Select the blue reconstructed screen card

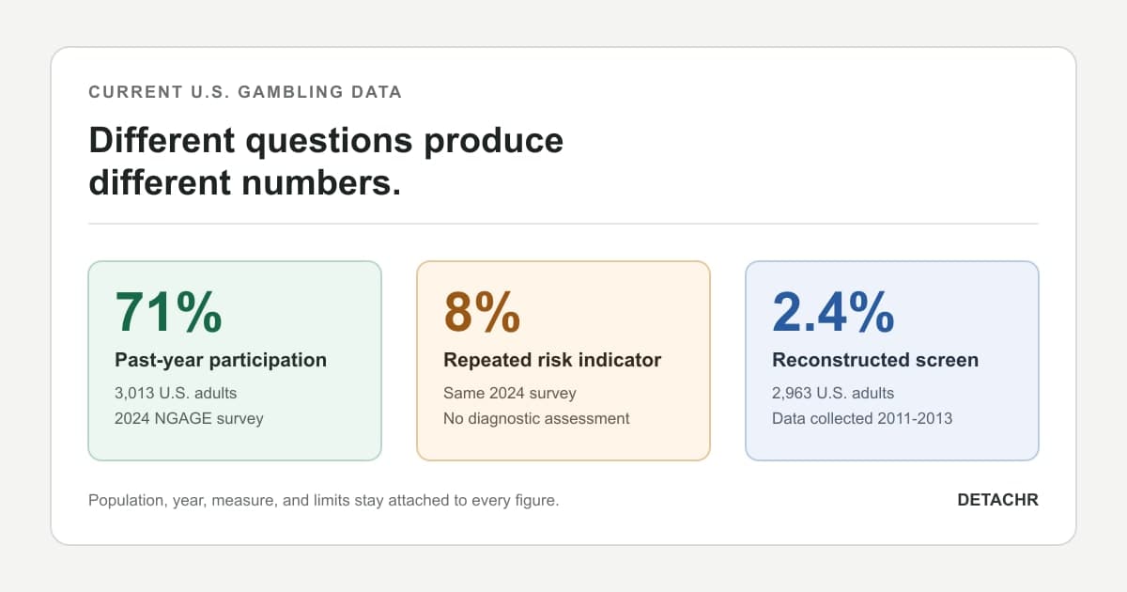(x=892, y=361)
